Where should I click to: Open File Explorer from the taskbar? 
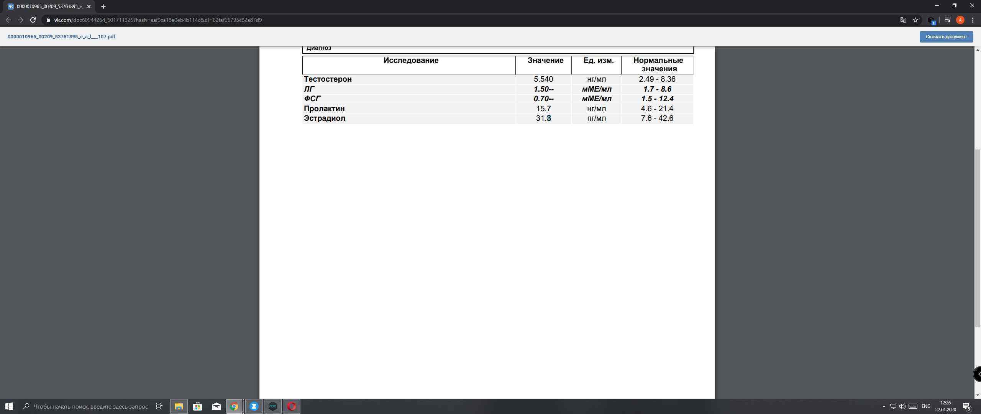pos(179,406)
